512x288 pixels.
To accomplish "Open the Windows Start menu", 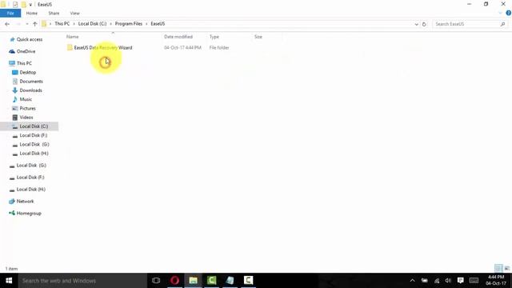I will (x=9, y=281).
